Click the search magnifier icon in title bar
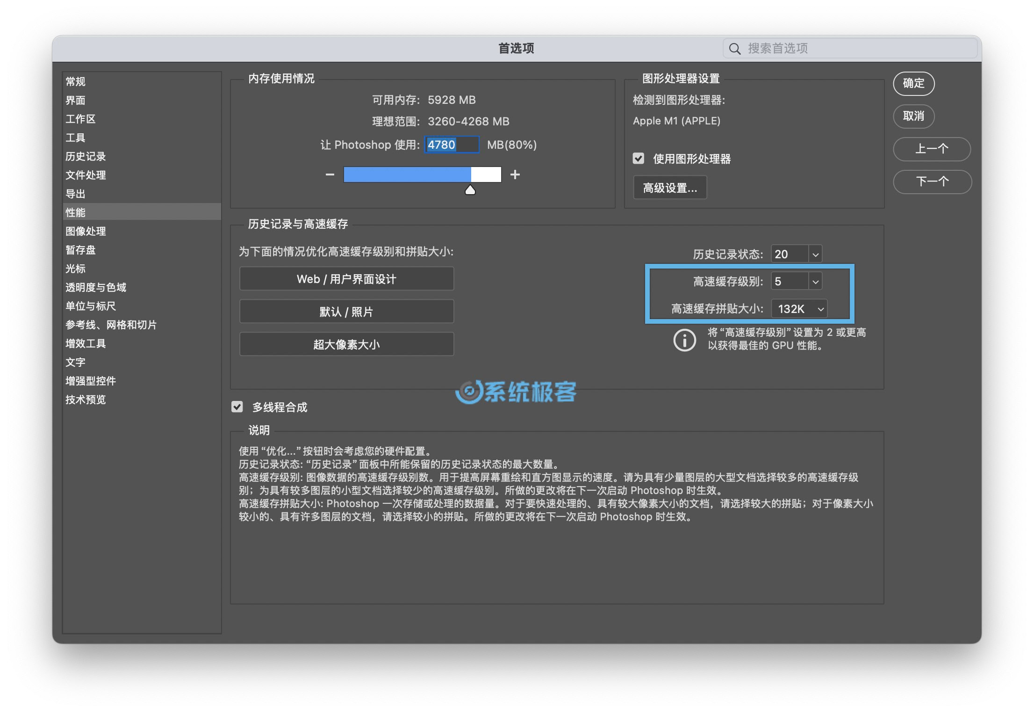Image resolution: width=1034 pixels, height=713 pixels. coord(734,49)
